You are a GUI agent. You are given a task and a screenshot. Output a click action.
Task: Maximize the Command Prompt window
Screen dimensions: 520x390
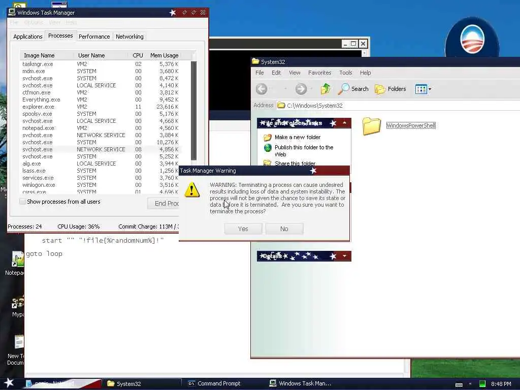pyautogui.click(x=353, y=44)
